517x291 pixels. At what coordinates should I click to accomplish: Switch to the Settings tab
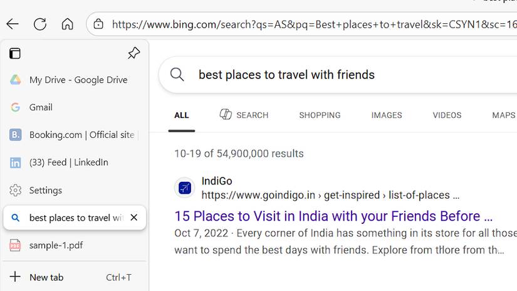click(x=45, y=190)
